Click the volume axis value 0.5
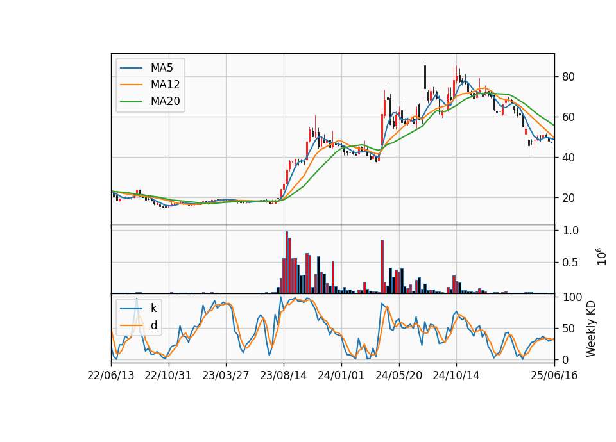The height and width of the screenshot is (442, 616). 570,263
